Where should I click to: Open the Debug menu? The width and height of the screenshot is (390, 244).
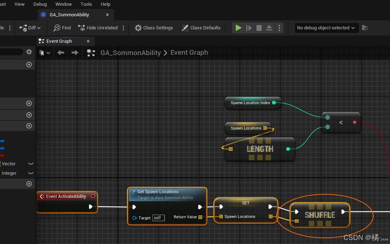40,4
